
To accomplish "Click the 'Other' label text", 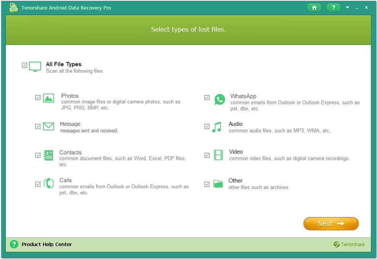I will click(x=235, y=181).
